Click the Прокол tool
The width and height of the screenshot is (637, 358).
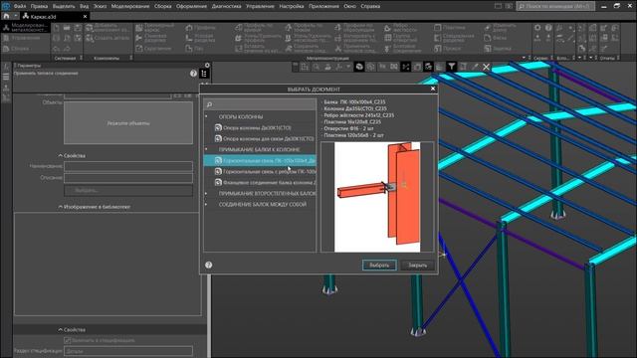click(x=448, y=49)
